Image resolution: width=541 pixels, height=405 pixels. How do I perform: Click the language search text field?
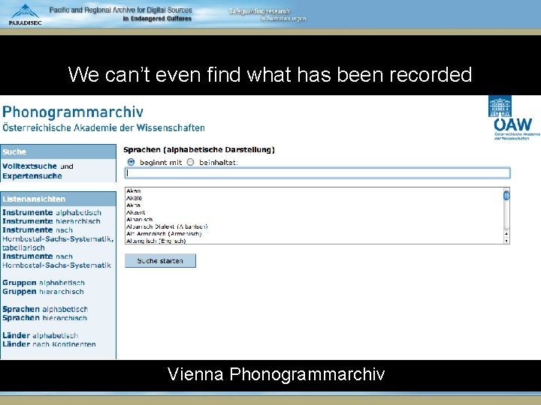click(x=317, y=173)
